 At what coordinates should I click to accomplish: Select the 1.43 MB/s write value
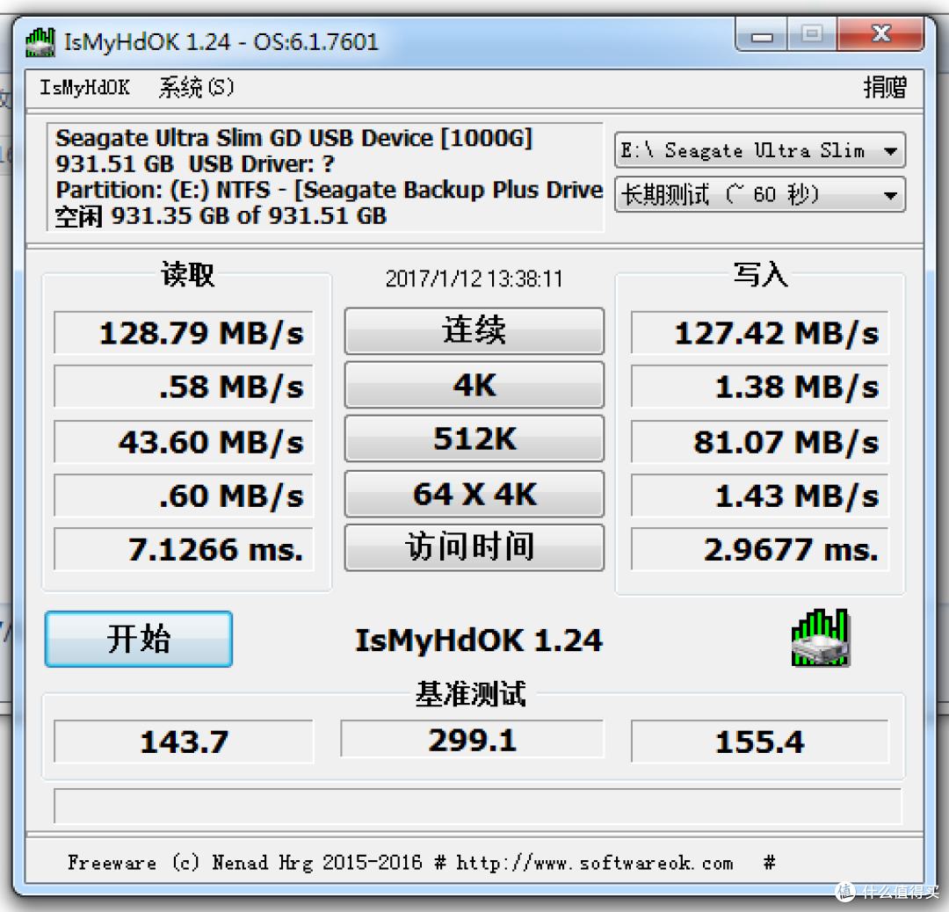pos(759,496)
